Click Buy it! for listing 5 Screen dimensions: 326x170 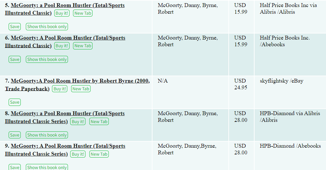(x=62, y=13)
